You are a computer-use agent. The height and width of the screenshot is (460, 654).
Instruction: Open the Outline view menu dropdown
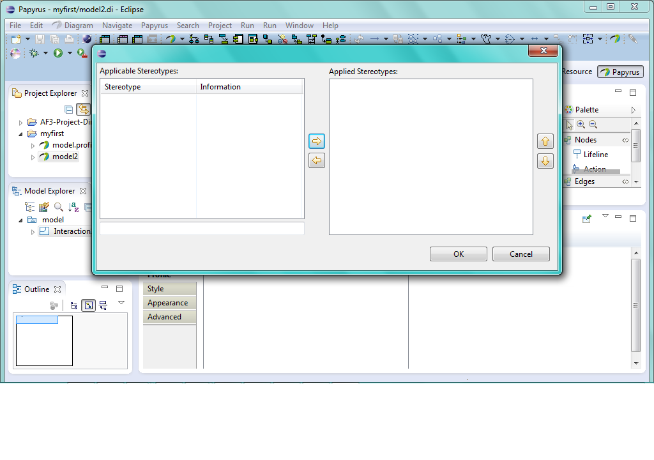(121, 303)
